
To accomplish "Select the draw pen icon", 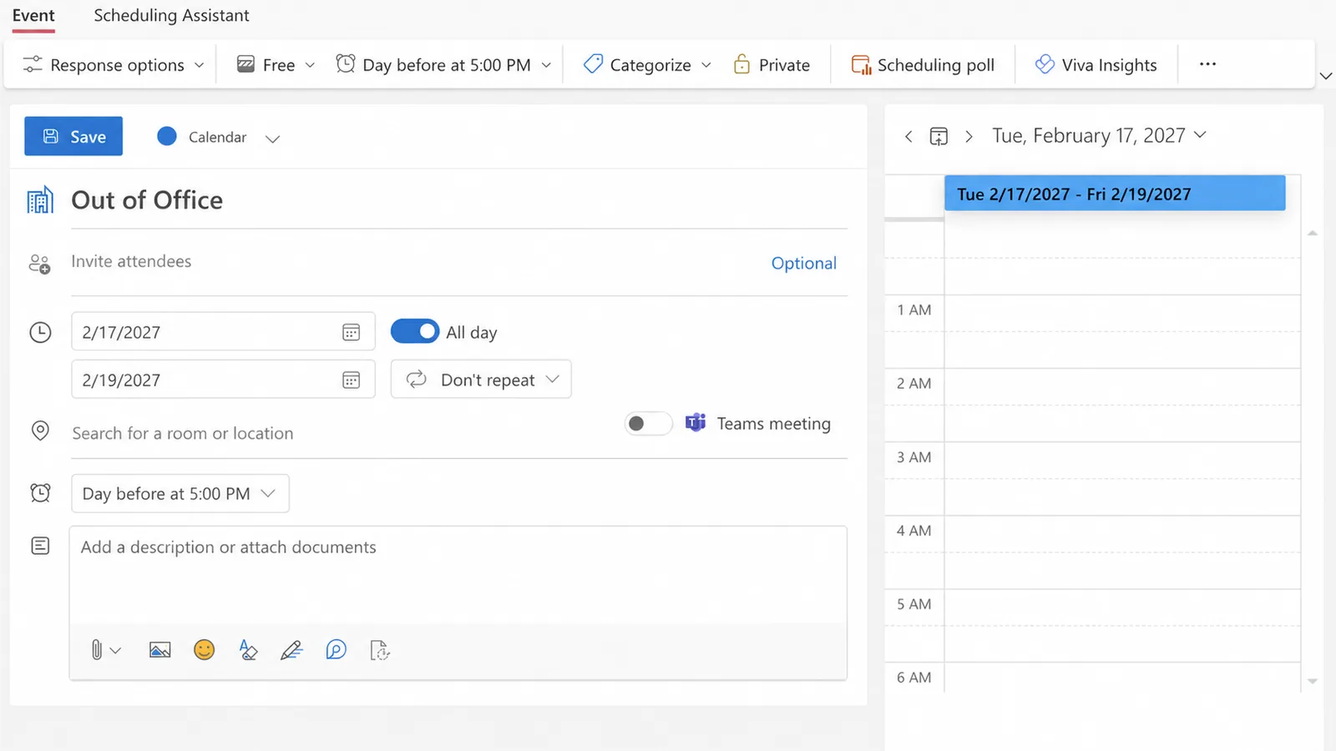I will [x=291, y=650].
